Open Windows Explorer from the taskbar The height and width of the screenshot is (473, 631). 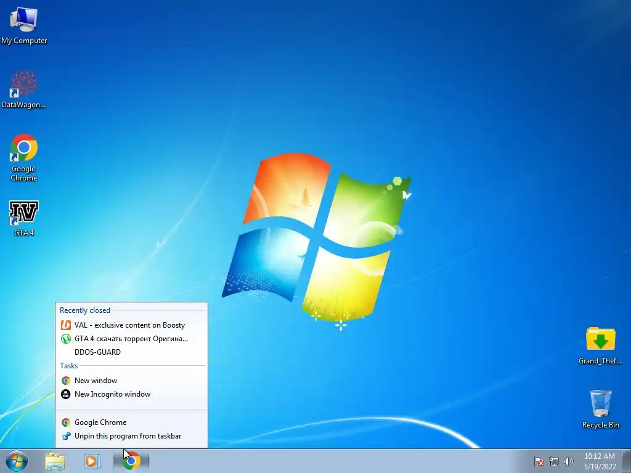pos(55,461)
